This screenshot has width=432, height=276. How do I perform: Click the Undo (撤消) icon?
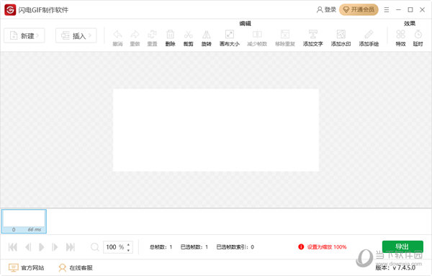117,35
